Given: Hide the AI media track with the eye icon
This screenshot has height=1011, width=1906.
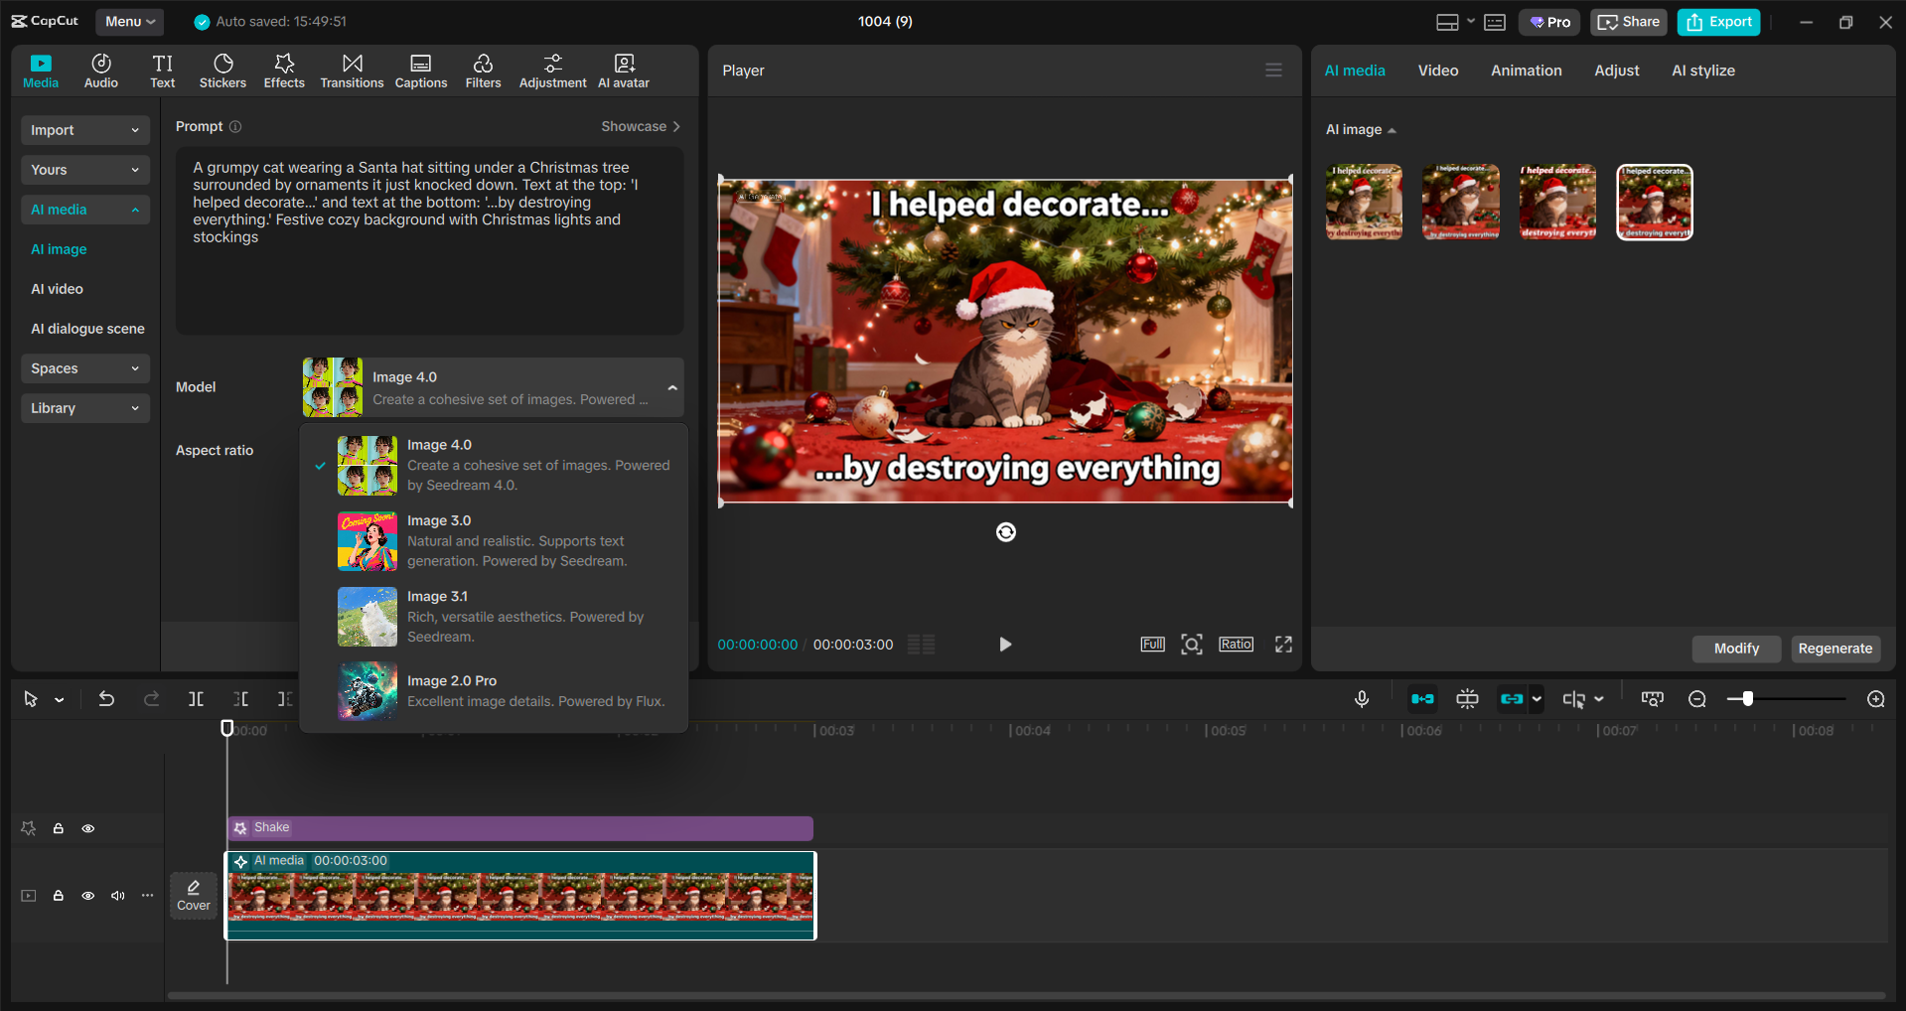Looking at the screenshot, I should [x=87, y=895].
